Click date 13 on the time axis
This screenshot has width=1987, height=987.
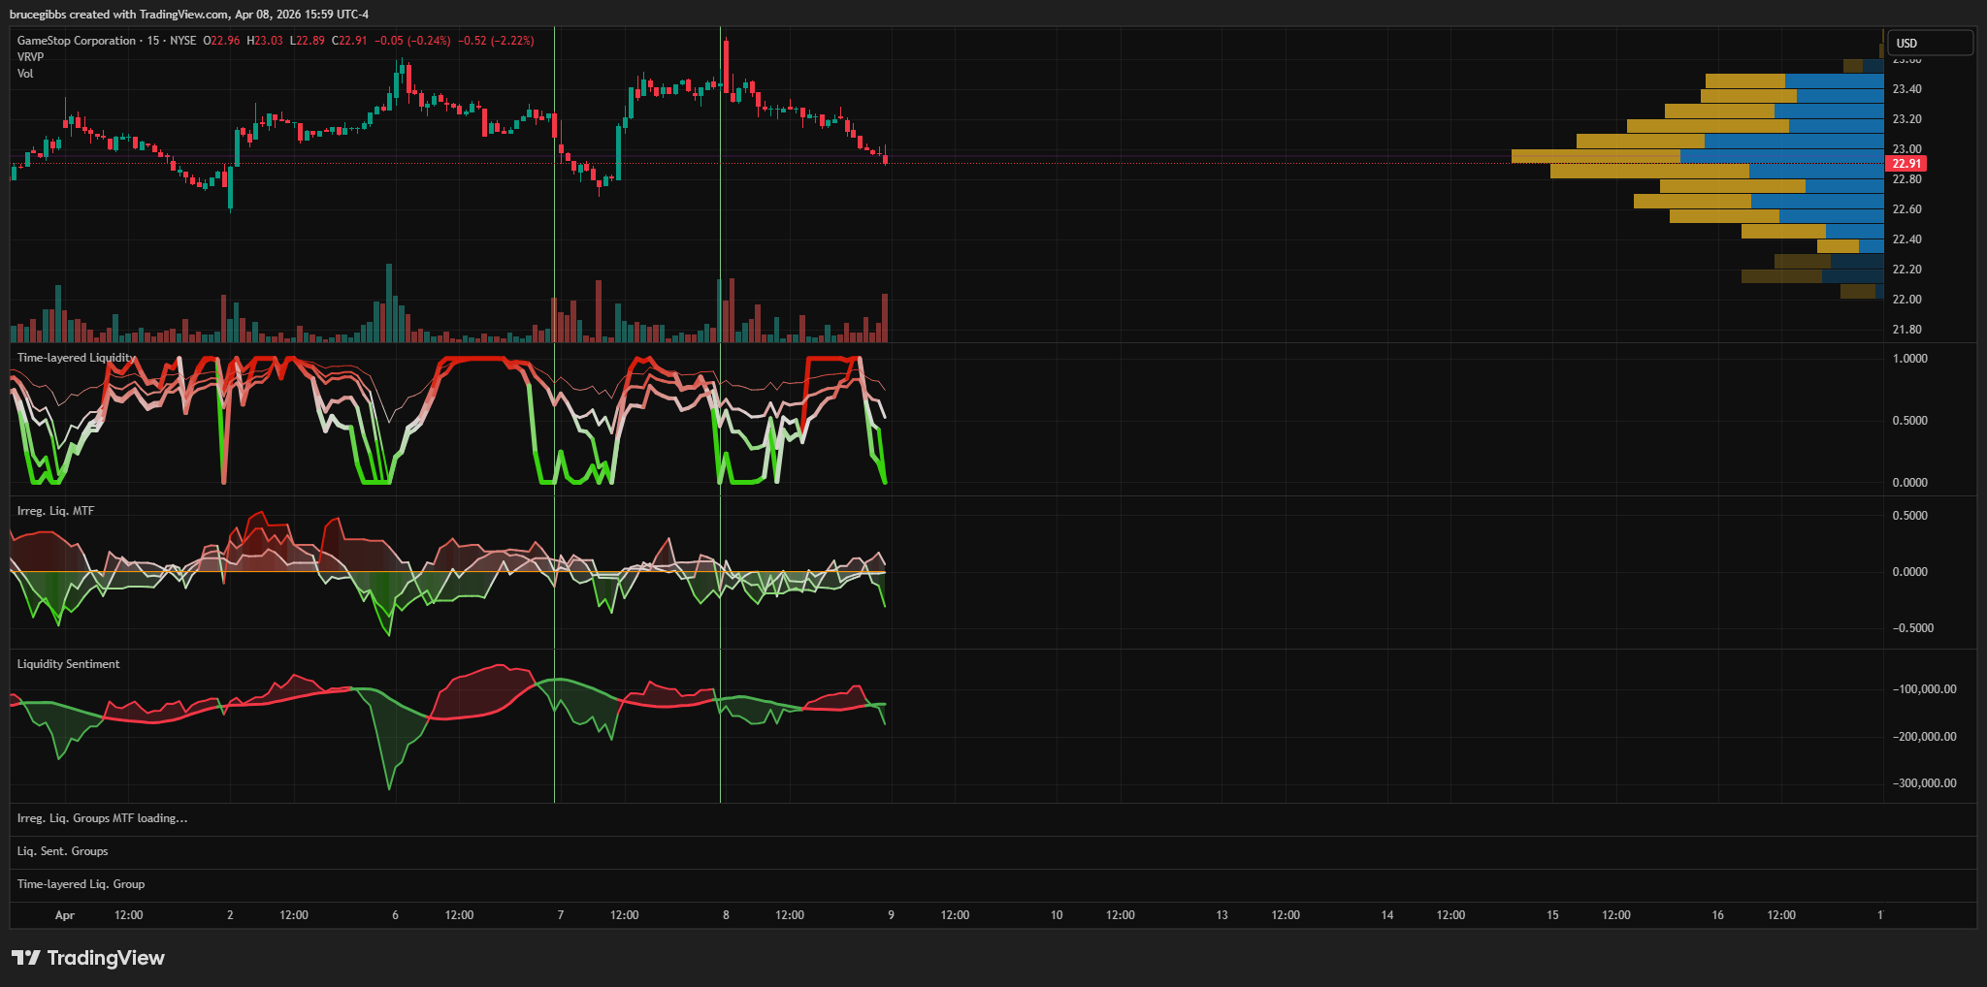[x=1222, y=915]
